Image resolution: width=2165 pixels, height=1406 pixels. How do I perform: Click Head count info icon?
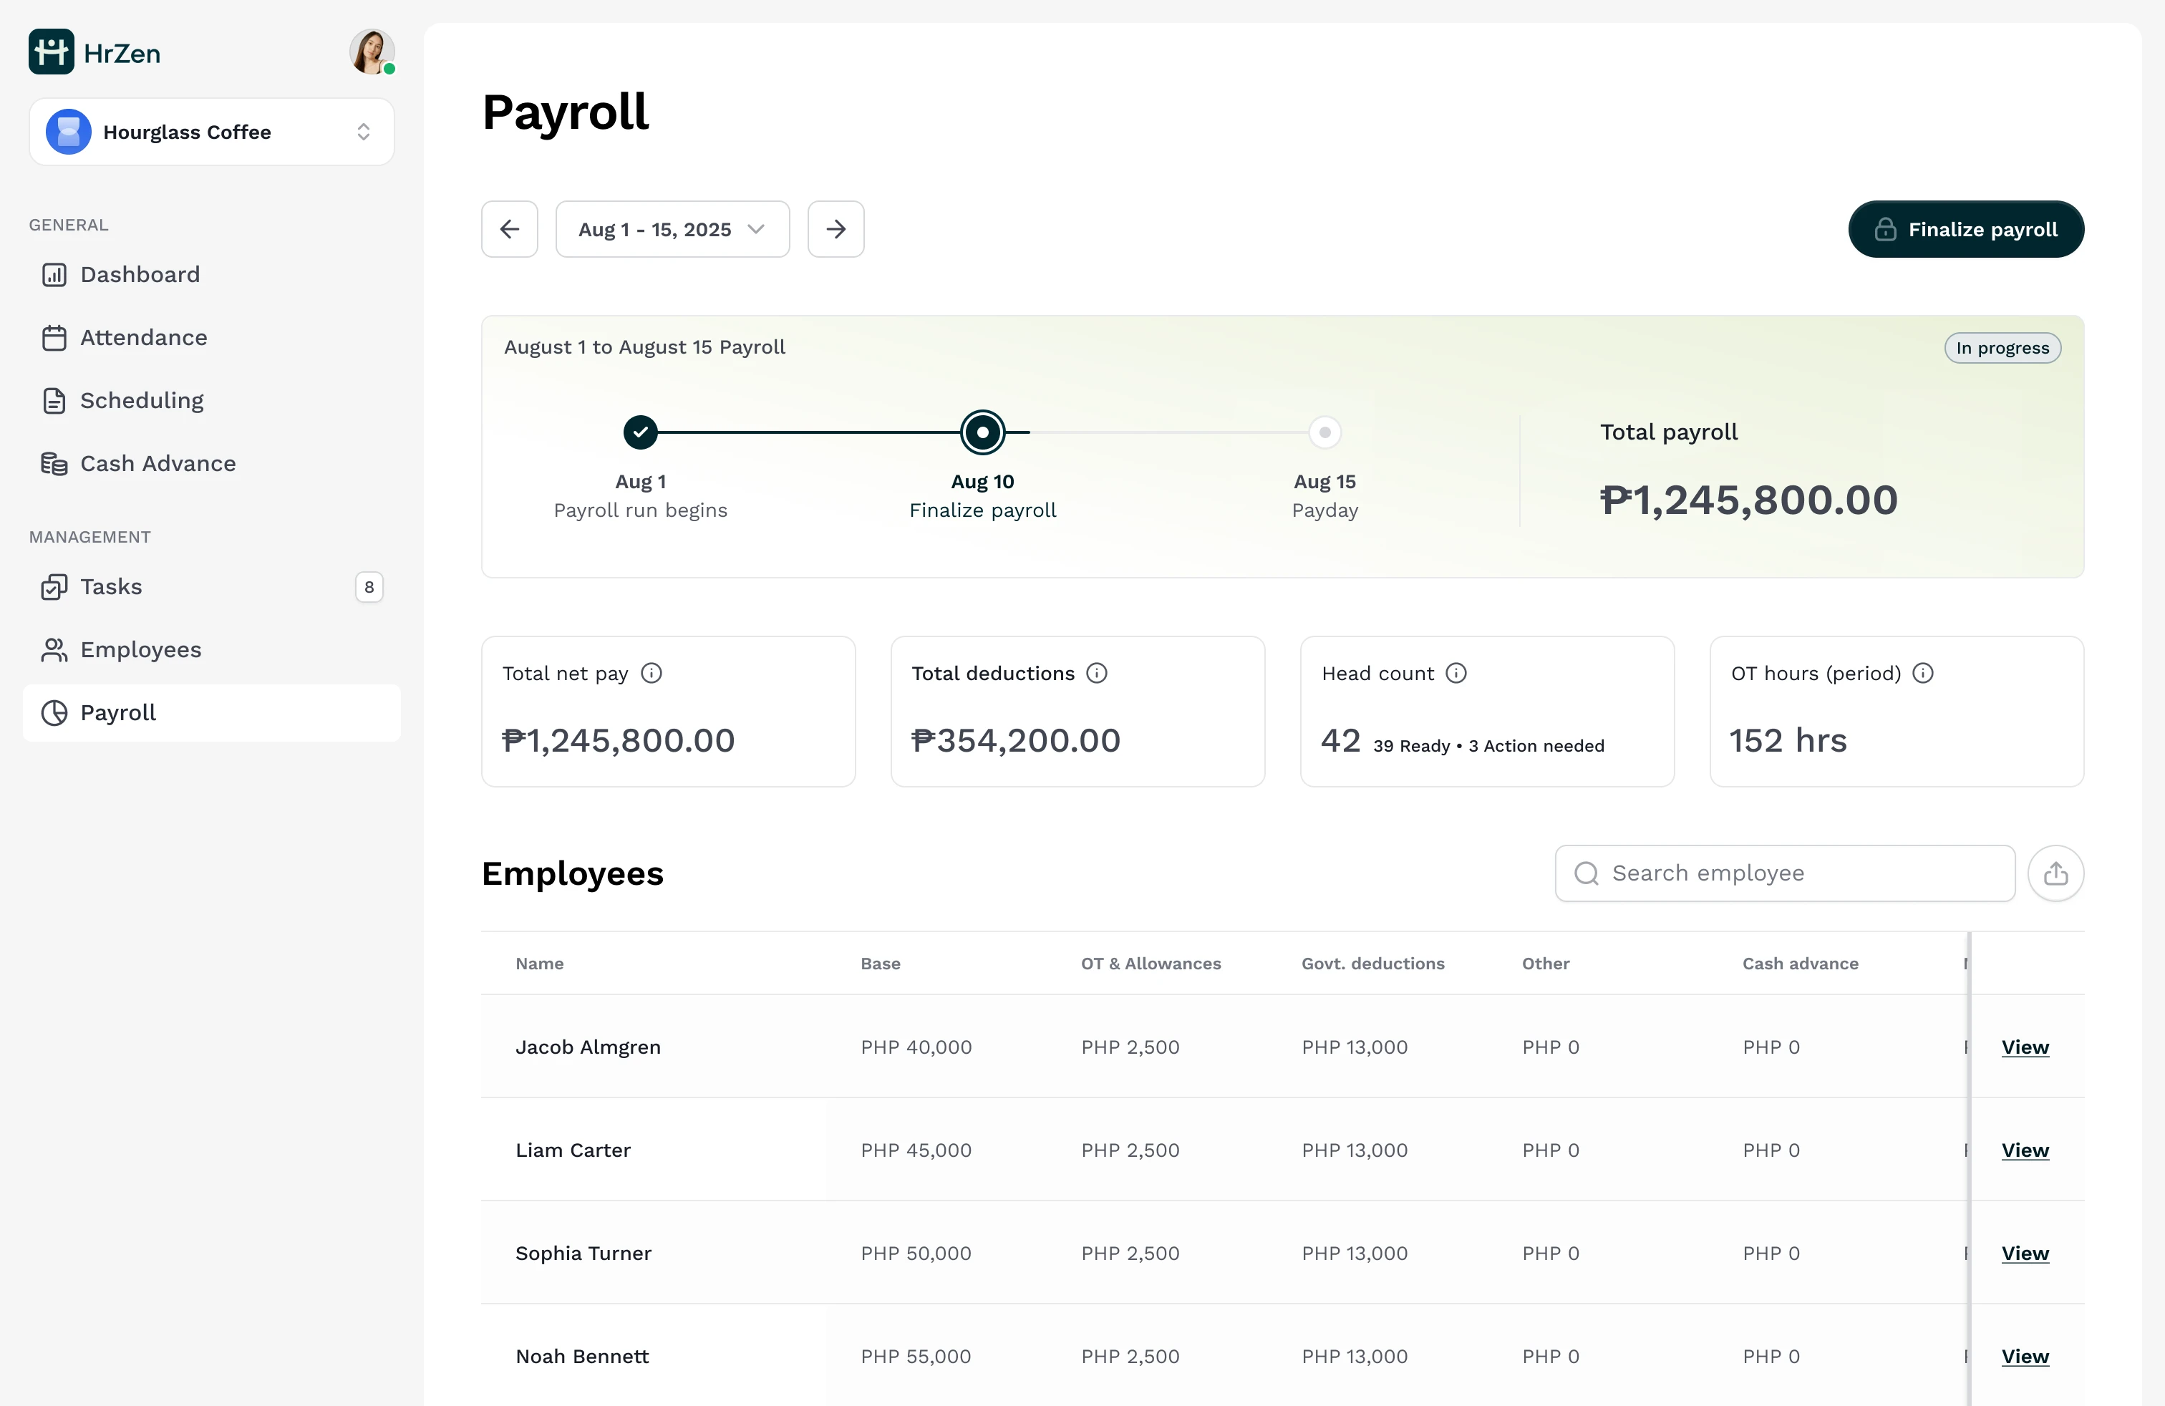click(x=1456, y=673)
